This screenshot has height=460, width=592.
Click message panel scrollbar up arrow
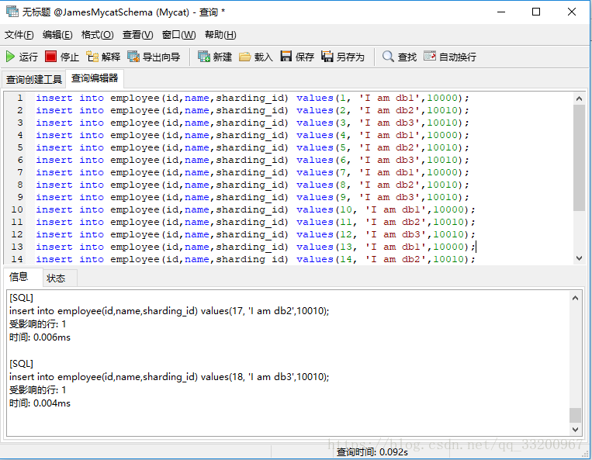point(575,298)
